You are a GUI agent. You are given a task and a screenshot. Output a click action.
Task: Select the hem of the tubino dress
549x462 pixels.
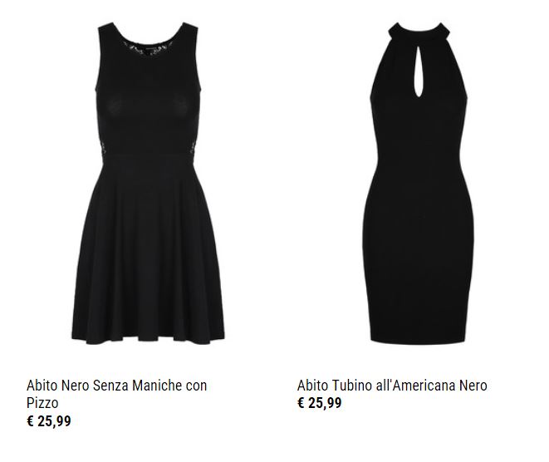(419, 340)
